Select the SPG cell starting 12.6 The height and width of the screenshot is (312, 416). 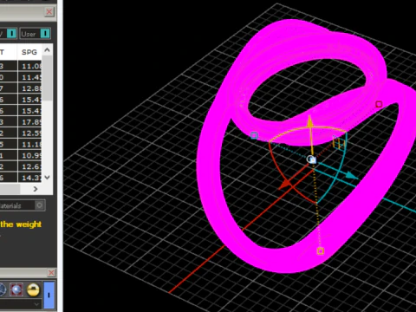(x=29, y=166)
